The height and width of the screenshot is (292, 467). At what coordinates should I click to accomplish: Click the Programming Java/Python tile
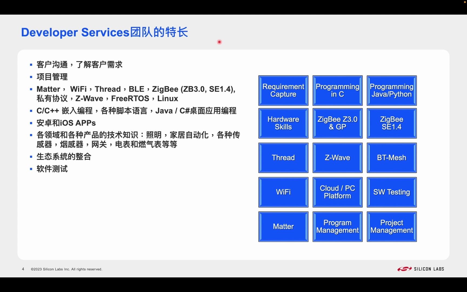click(392, 91)
